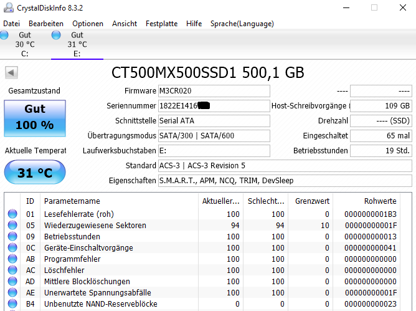Viewport: 416px width, 311px height.
Task: Open the Hilfe menu
Action: coord(194,24)
